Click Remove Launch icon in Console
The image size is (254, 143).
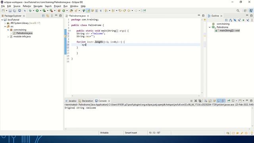click(196, 101)
